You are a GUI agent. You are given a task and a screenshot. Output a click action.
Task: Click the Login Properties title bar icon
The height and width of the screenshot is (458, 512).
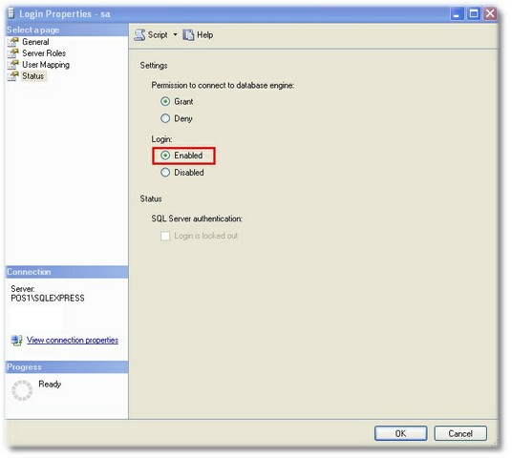point(11,13)
